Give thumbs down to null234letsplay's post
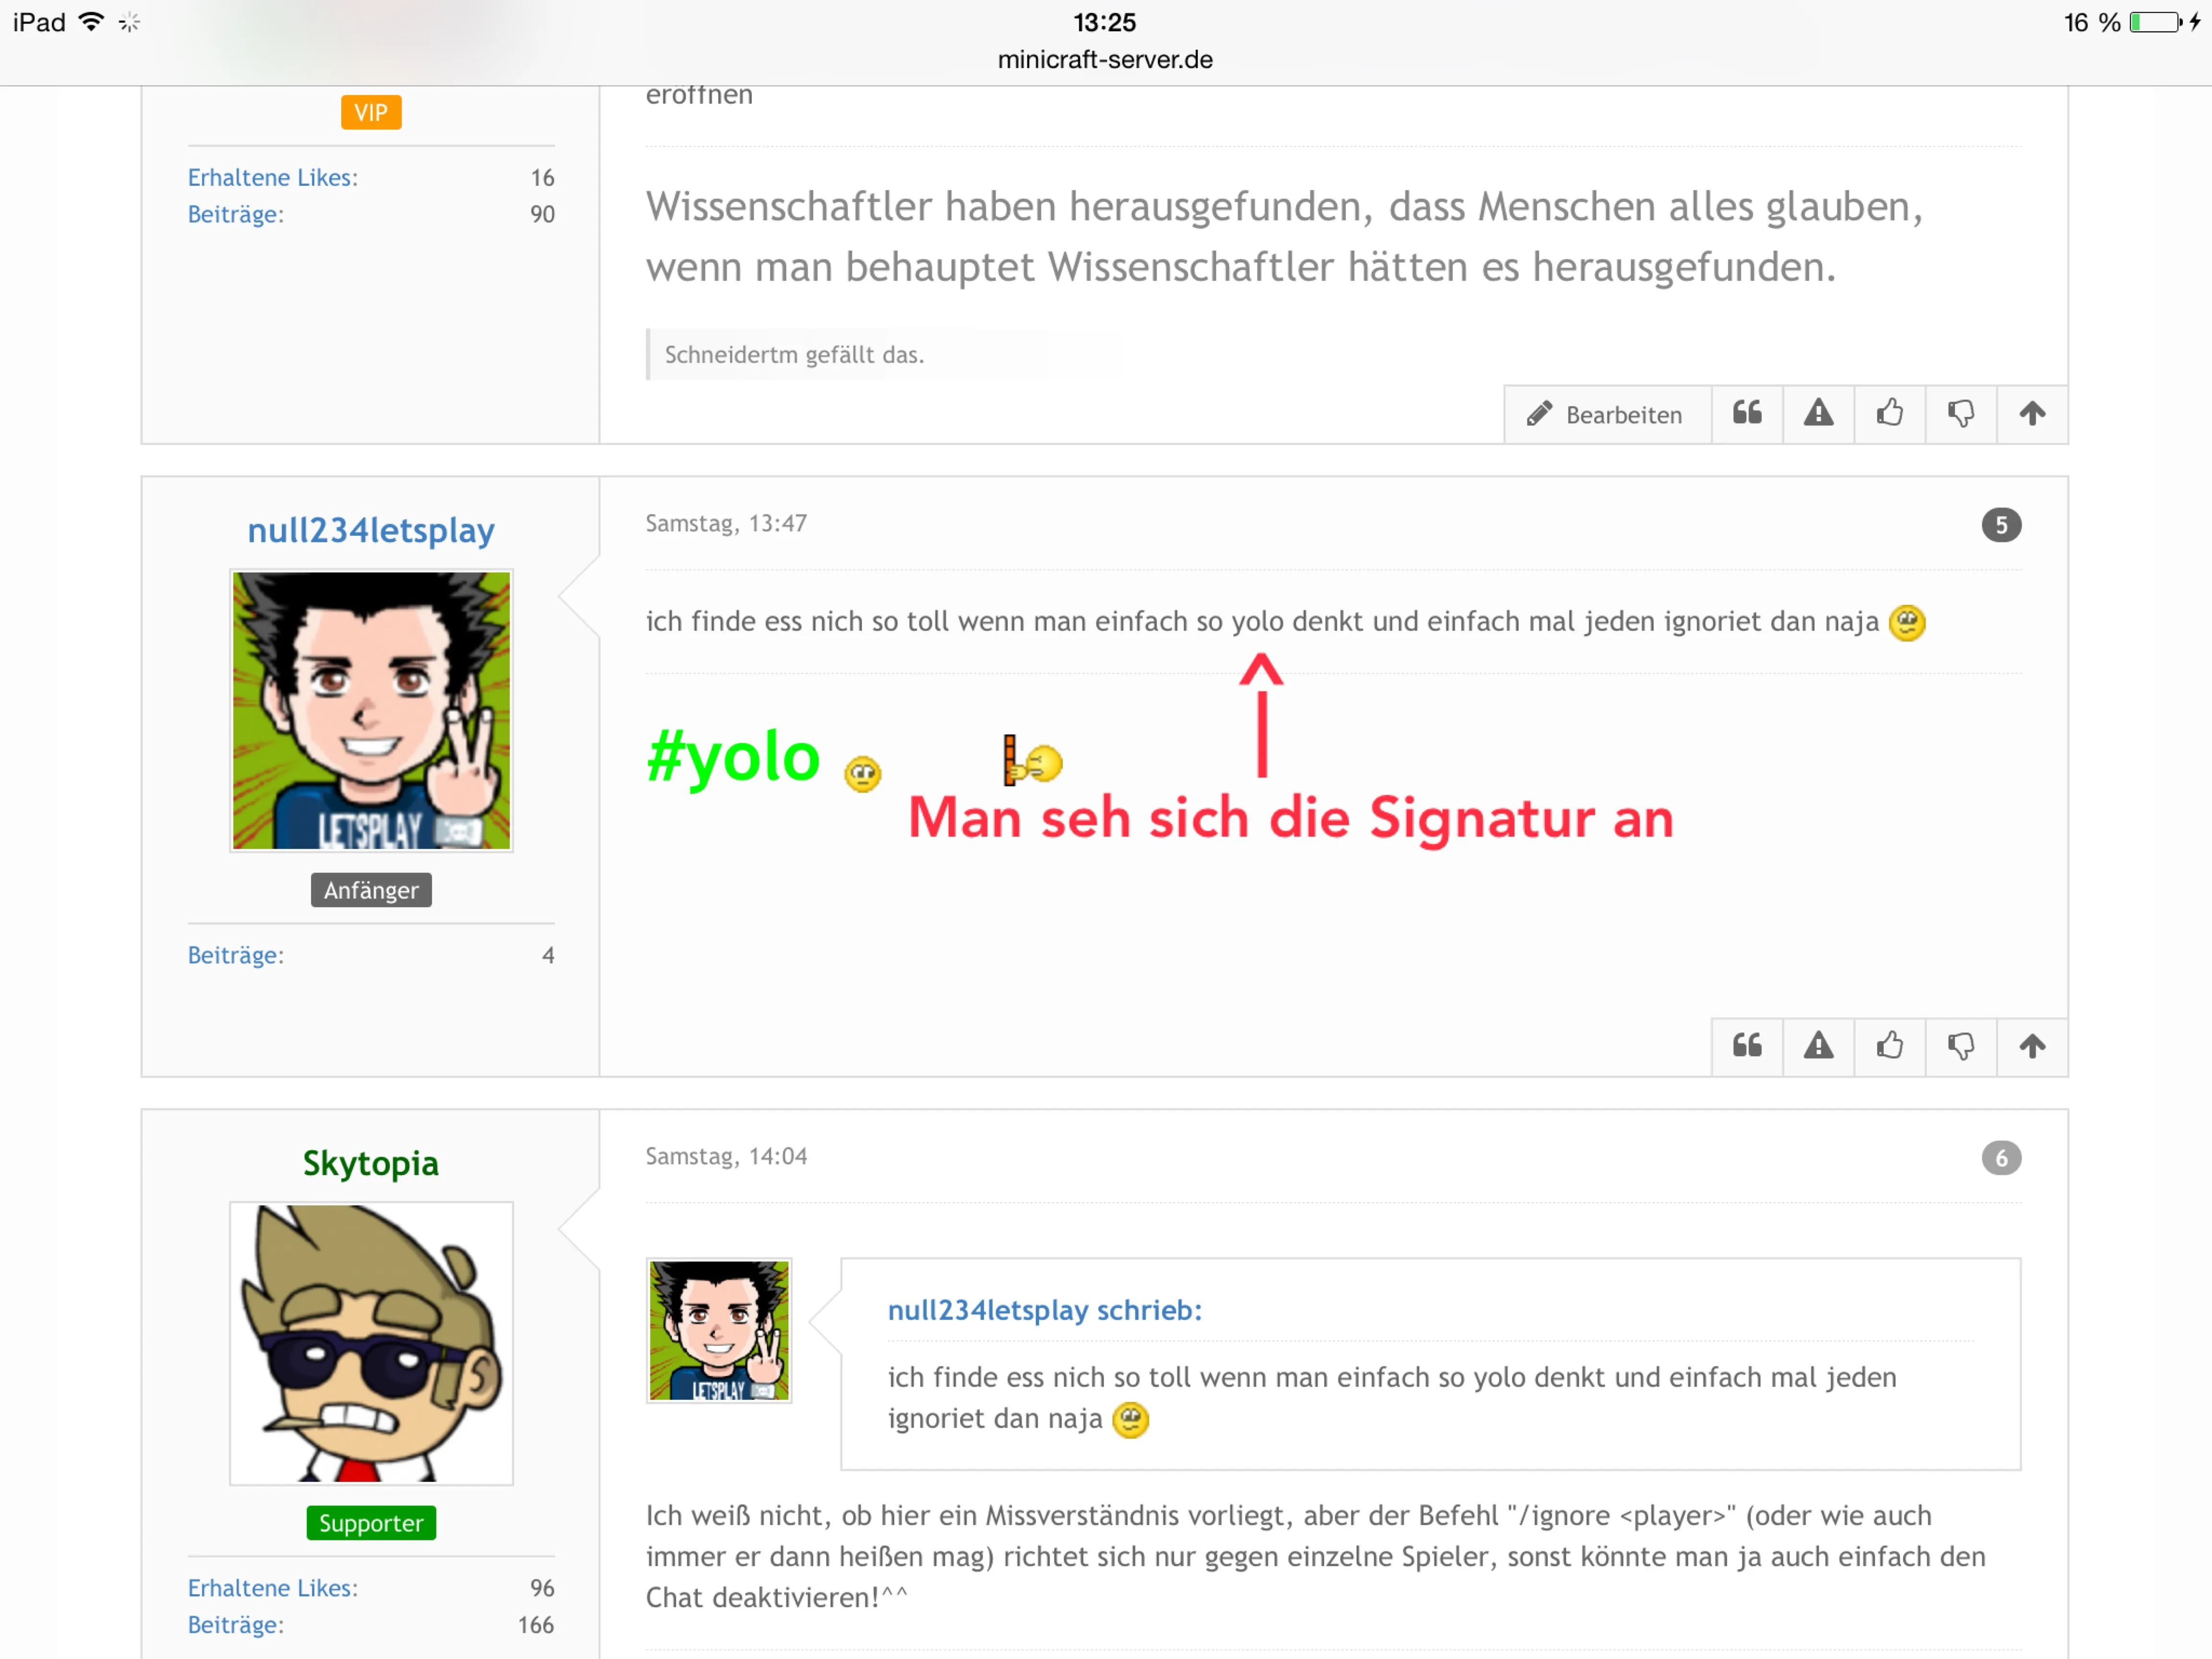Image resolution: width=2212 pixels, height=1659 pixels. [x=1960, y=1047]
